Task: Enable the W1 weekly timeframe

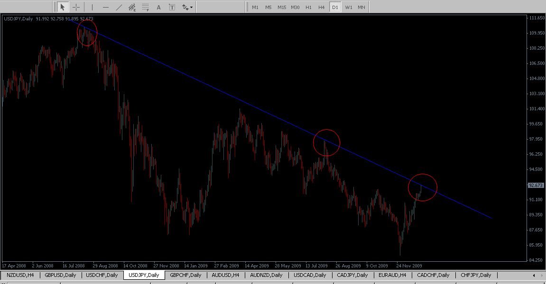Action: (x=348, y=7)
